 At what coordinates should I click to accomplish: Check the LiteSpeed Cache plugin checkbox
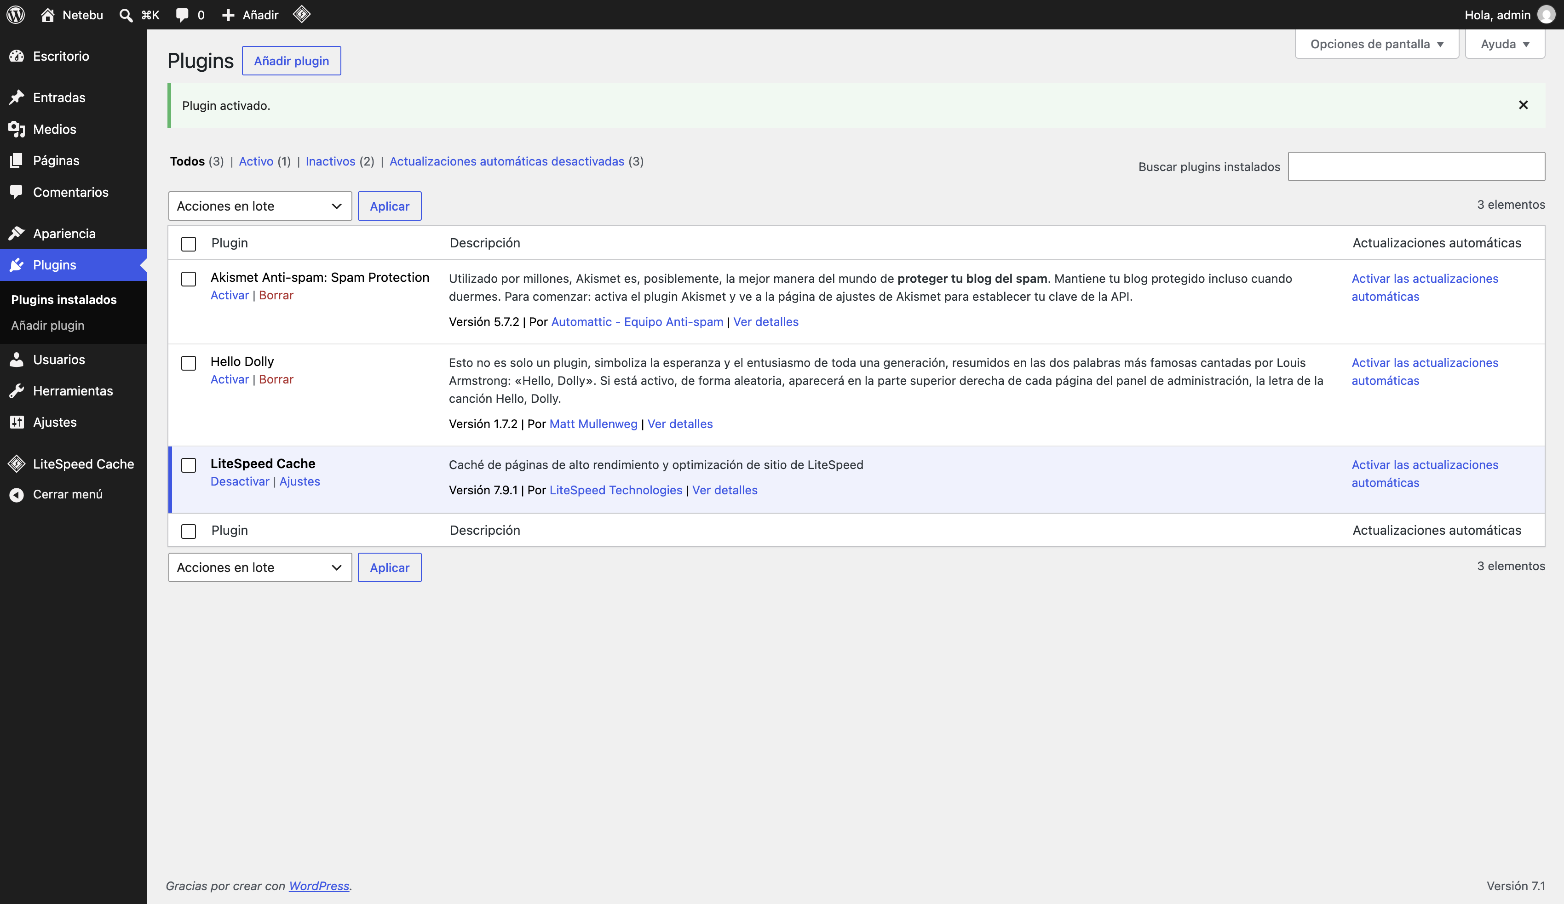click(x=189, y=465)
